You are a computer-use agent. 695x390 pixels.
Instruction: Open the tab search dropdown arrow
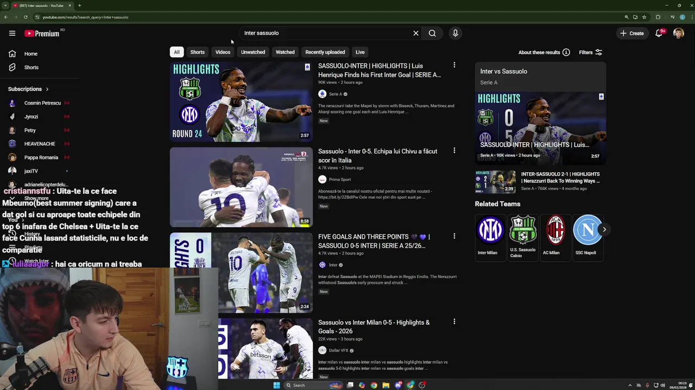5,5
